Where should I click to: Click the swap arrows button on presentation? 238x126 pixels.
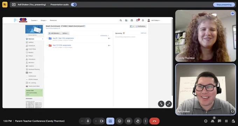tap(161, 104)
